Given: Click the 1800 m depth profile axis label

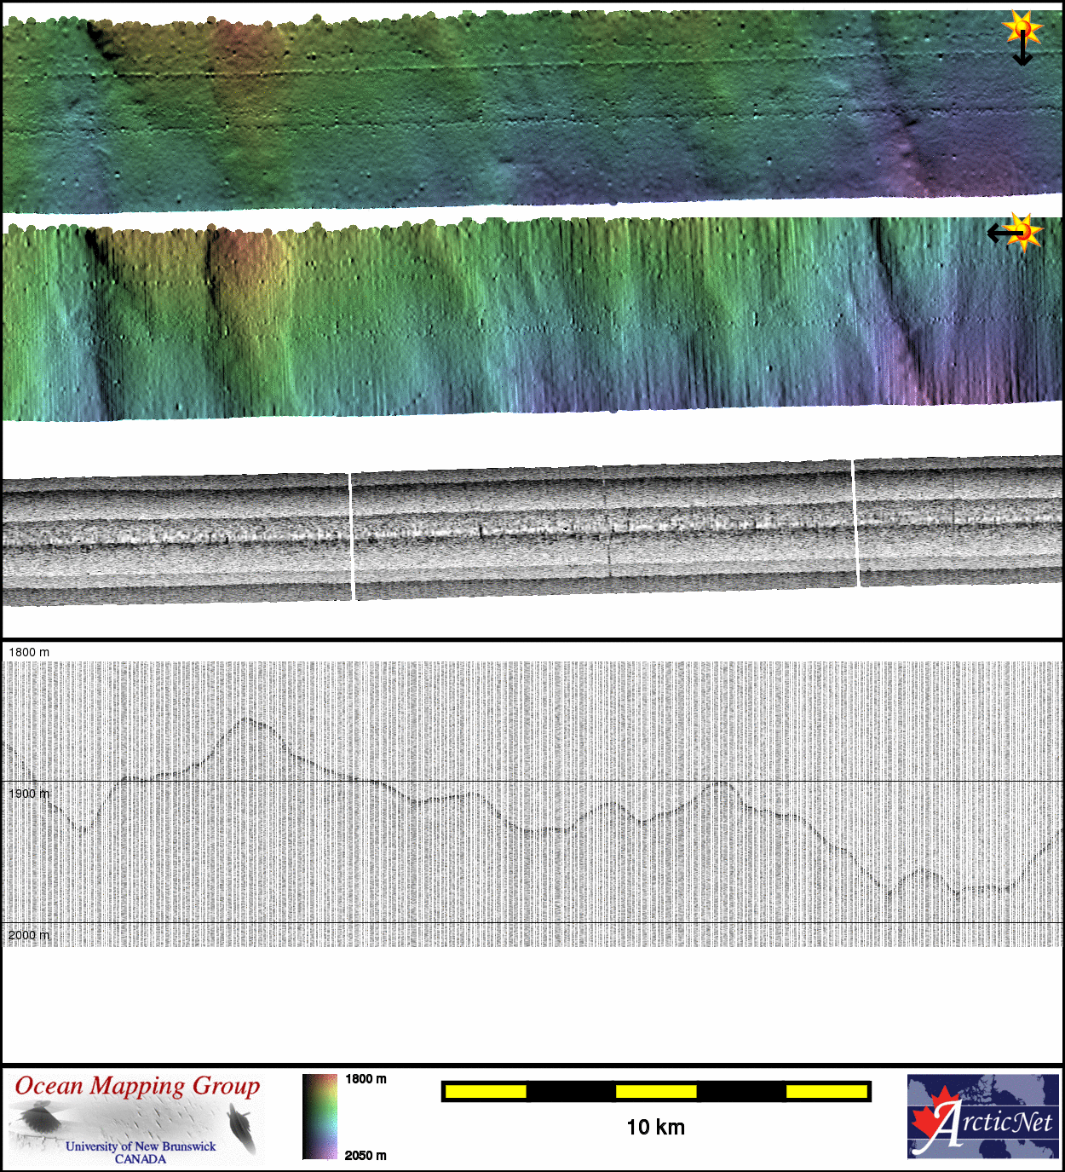Looking at the screenshot, I should (29, 652).
